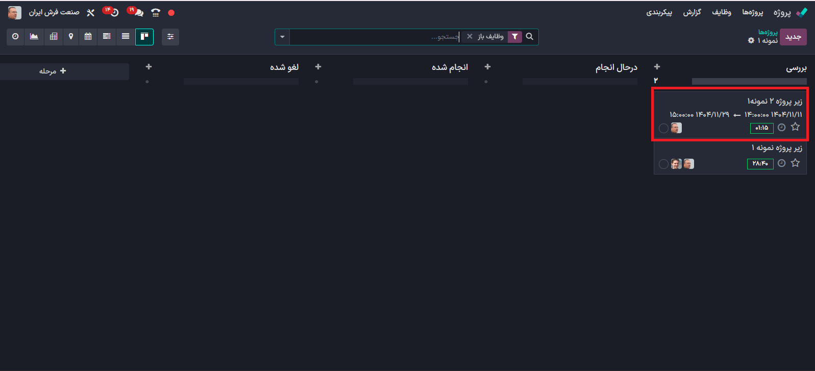This screenshot has width=815, height=371.
Task: Add a new stage with مرحله button
Action: (53, 71)
